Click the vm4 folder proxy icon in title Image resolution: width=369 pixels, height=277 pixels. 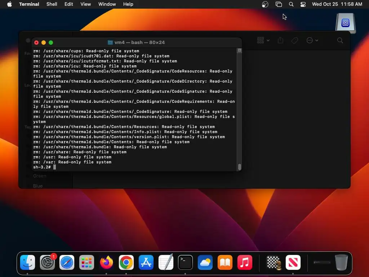[110, 43]
